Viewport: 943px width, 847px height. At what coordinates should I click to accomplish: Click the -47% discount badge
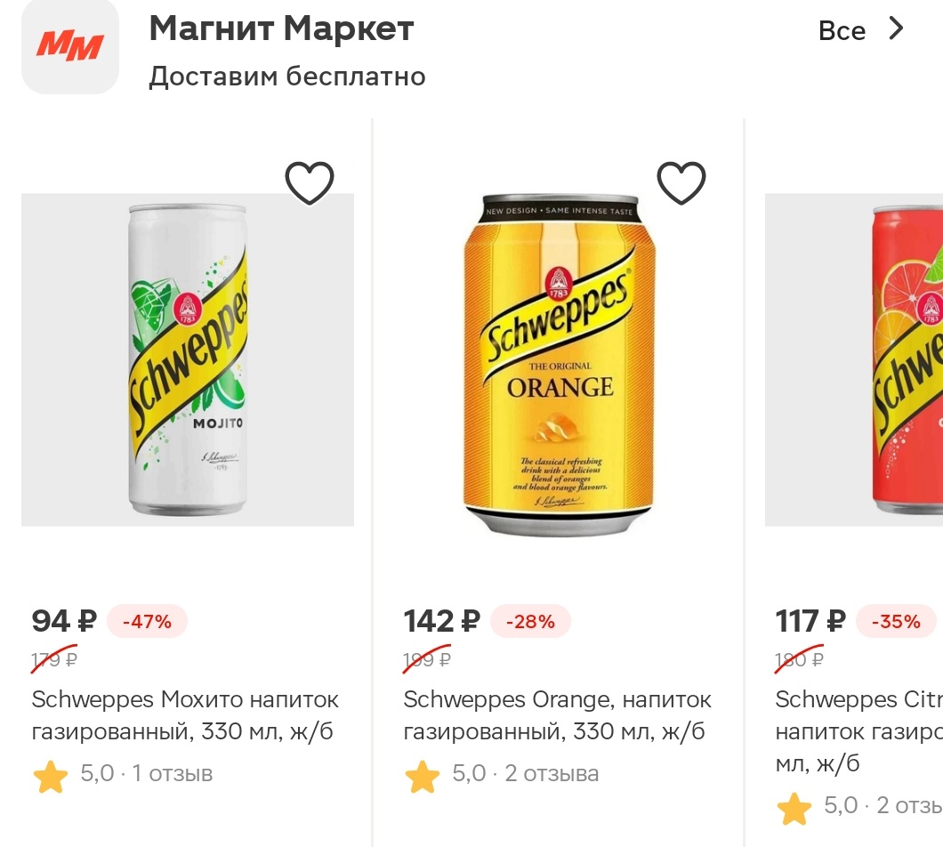pos(147,621)
